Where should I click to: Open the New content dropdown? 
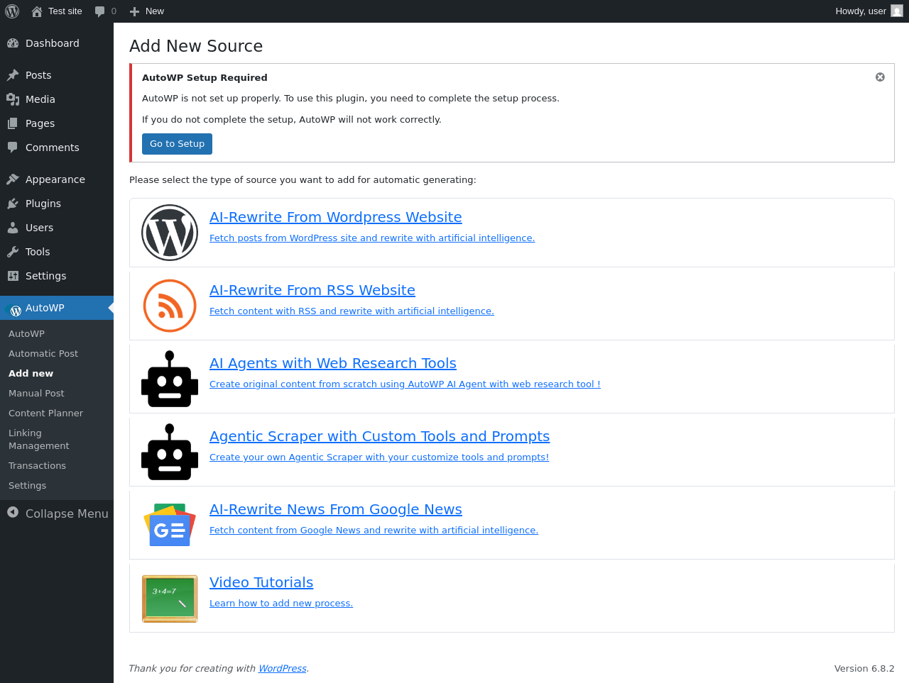[147, 11]
